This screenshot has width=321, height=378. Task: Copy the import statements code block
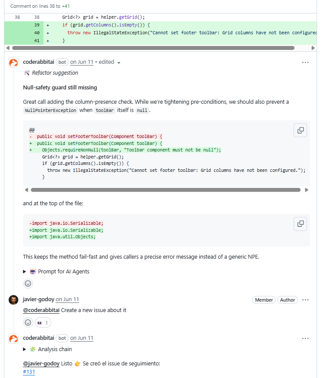pyautogui.click(x=300, y=224)
